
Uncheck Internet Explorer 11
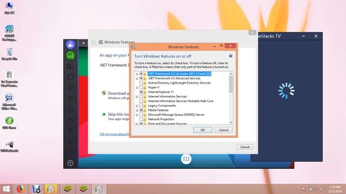coord(141,92)
